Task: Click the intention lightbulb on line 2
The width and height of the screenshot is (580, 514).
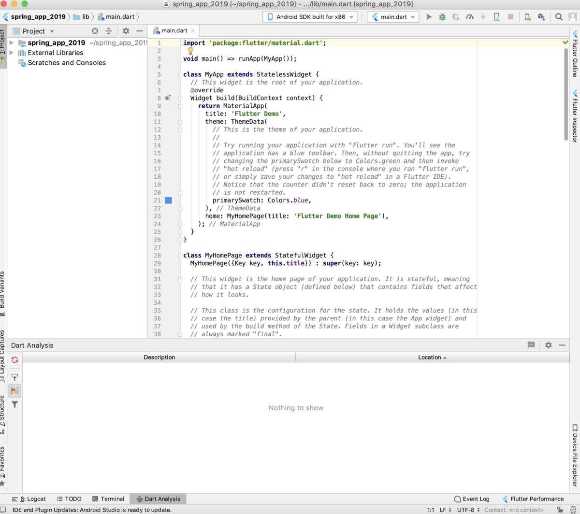Action: (x=190, y=50)
